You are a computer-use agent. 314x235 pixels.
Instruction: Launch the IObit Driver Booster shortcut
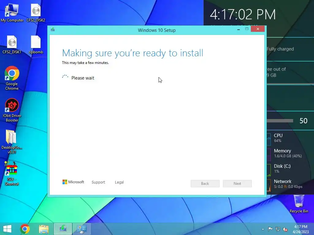click(12, 110)
